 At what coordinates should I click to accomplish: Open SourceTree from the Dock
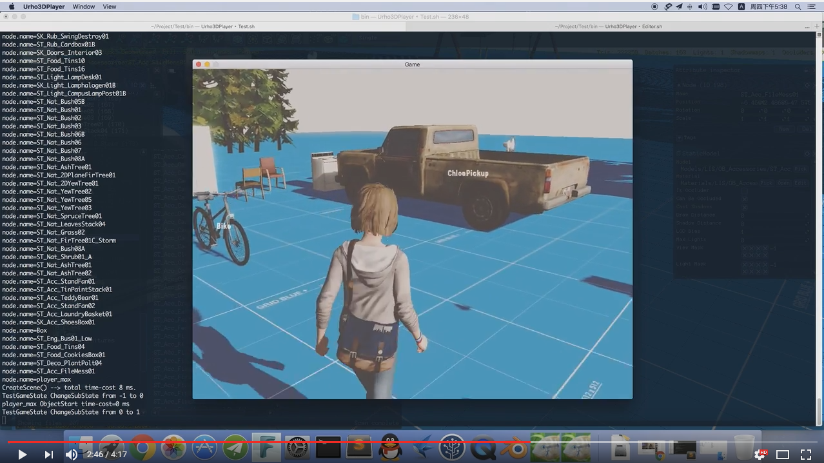452,447
